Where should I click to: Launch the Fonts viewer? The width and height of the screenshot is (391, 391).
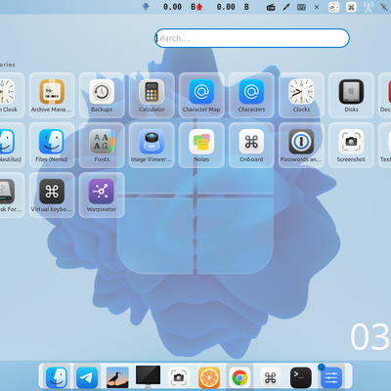102,145
